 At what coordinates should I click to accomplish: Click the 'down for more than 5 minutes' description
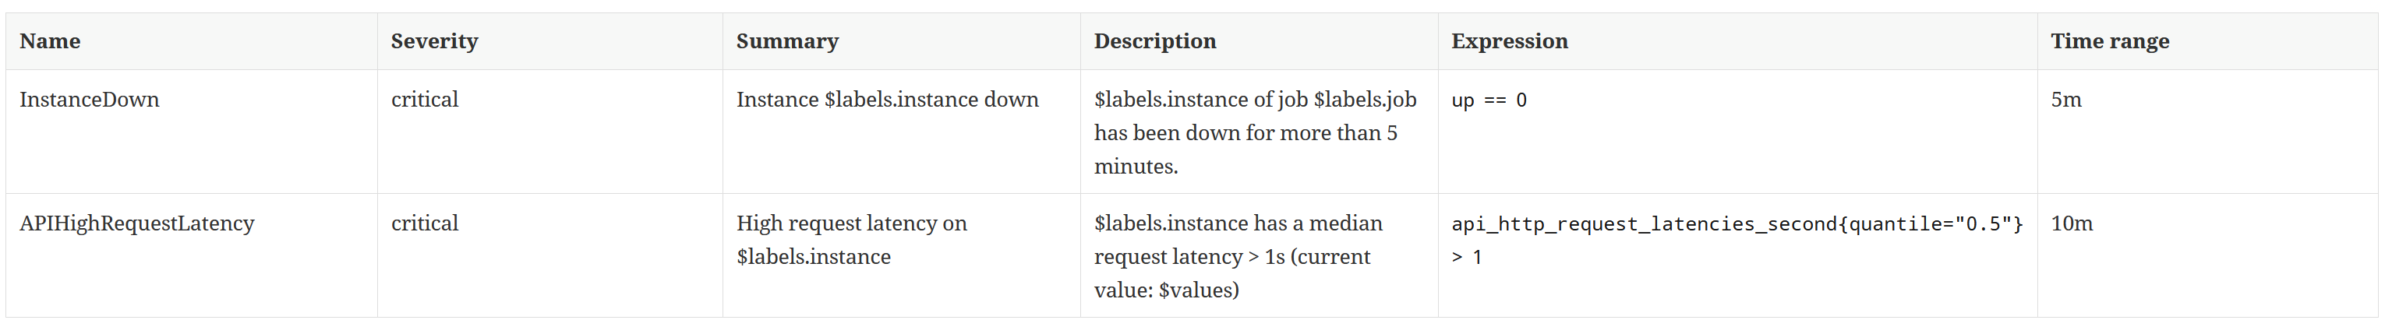(1245, 134)
